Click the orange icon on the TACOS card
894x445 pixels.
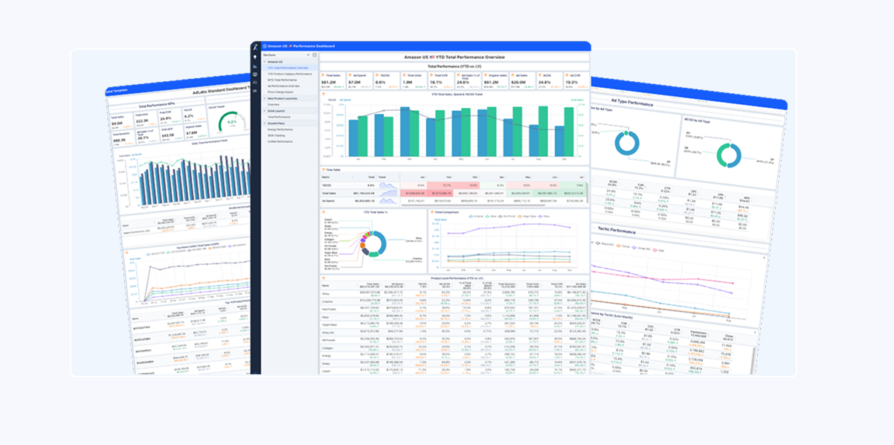point(376,75)
